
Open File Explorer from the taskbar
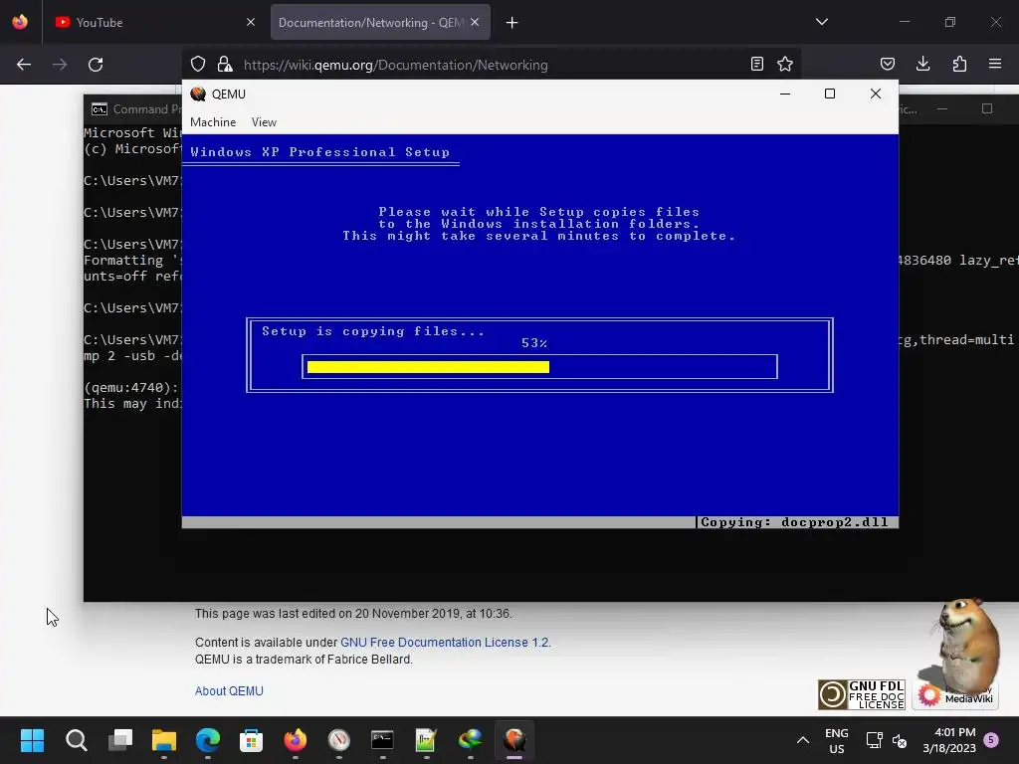pyautogui.click(x=164, y=740)
